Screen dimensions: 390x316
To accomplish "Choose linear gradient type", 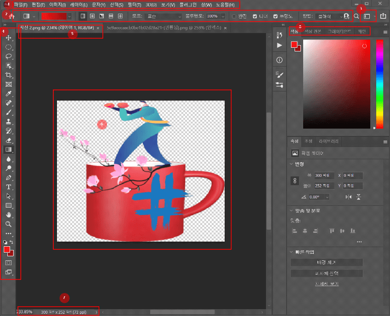I will (x=83, y=16).
